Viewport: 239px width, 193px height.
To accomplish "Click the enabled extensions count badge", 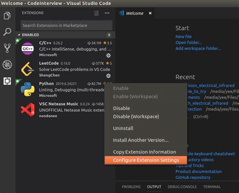I will [x=109, y=35].
